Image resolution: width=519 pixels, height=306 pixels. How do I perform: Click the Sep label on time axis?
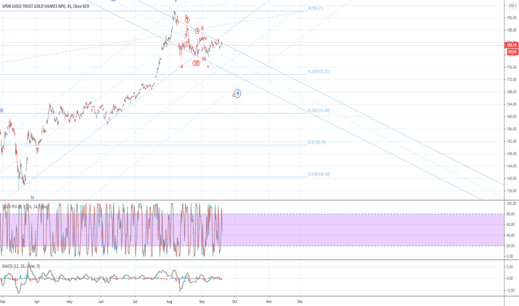click(202, 302)
